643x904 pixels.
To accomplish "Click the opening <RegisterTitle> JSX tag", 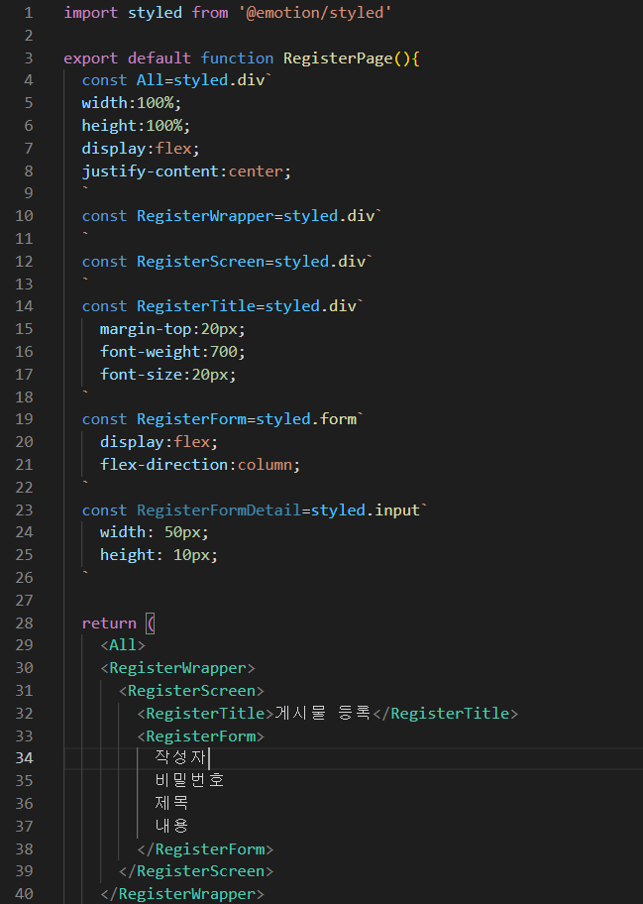I will (205, 714).
